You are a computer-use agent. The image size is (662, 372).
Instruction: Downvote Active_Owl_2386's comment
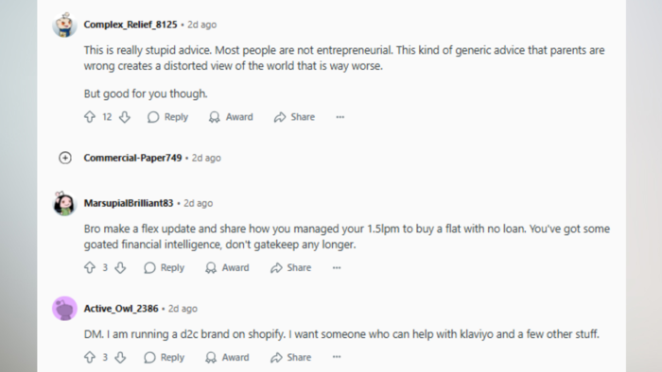tap(120, 357)
